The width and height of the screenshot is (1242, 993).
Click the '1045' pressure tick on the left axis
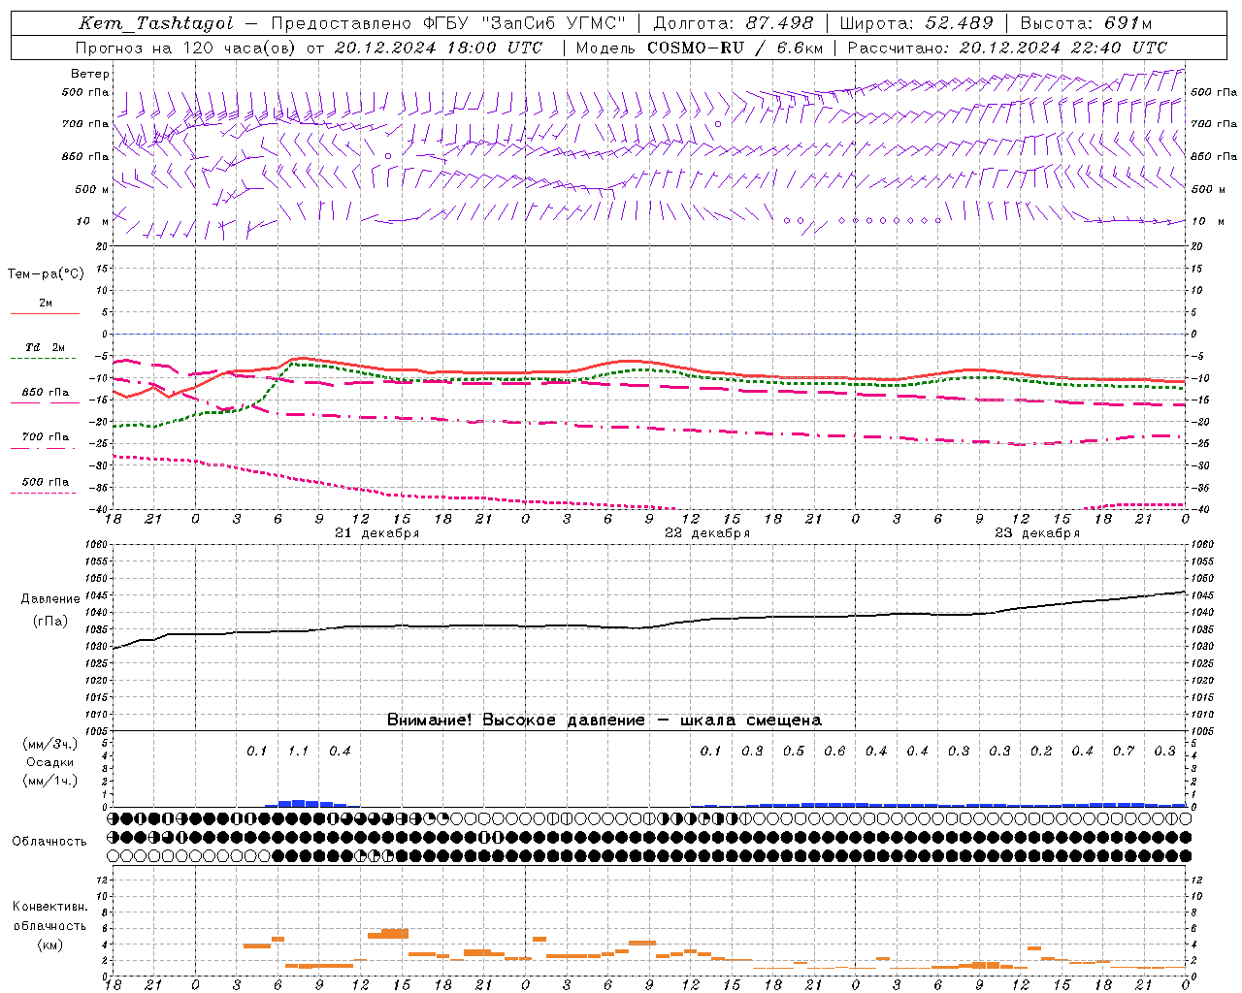97,595
